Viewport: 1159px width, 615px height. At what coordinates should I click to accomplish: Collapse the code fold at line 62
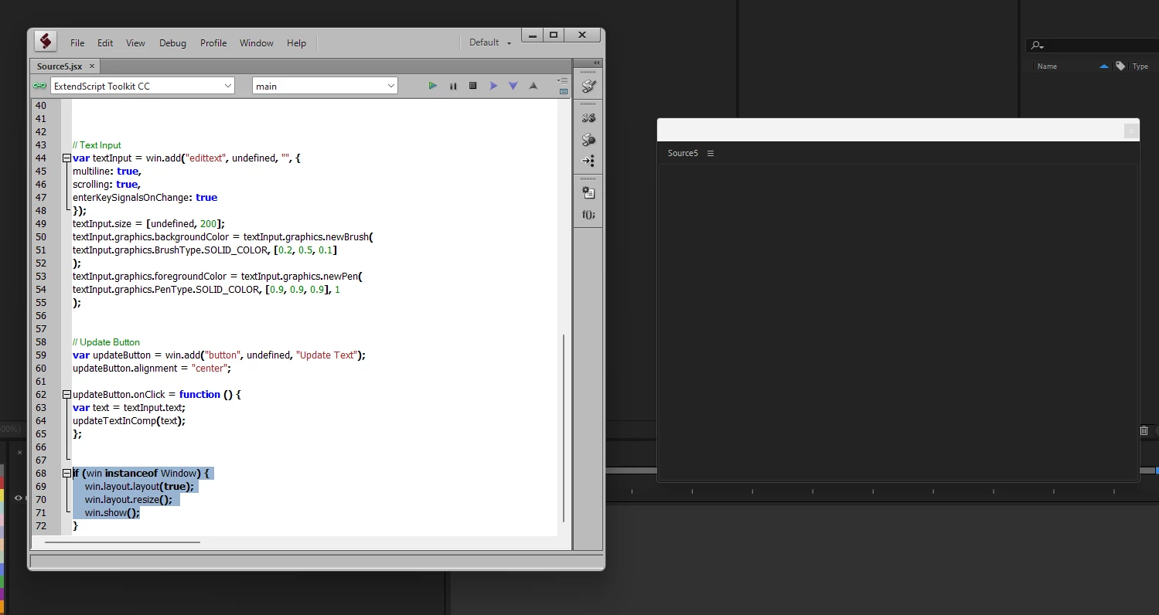pyautogui.click(x=66, y=394)
